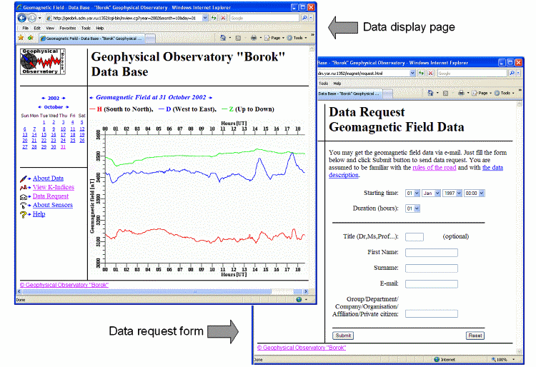
Task: Open the Tools toolbar menu in the Data Base window
Action: coord(297,38)
